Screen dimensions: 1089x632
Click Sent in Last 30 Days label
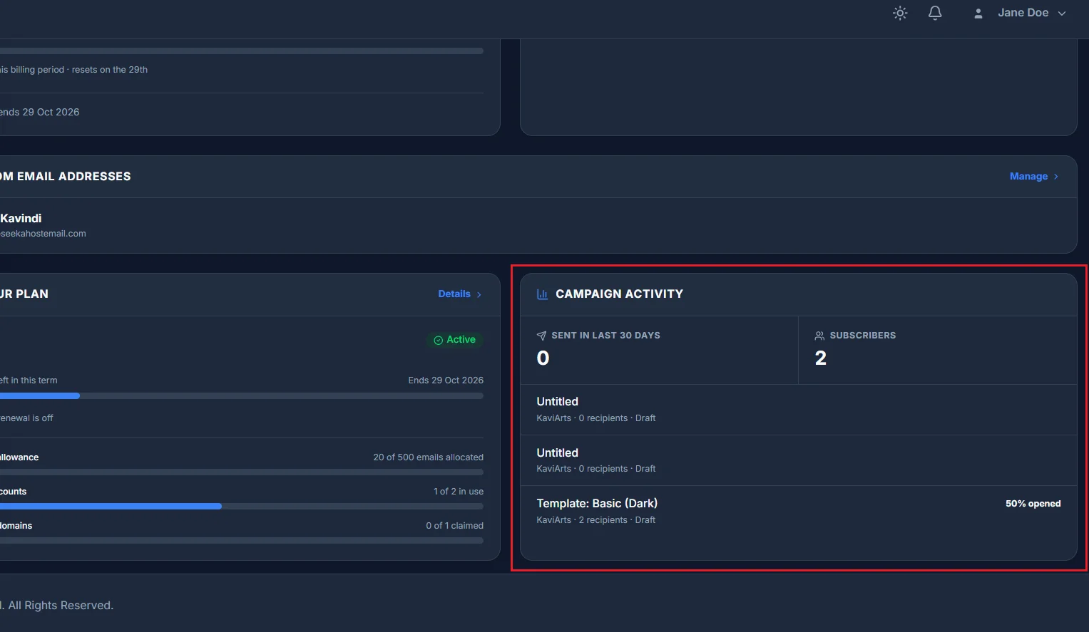(605, 336)
